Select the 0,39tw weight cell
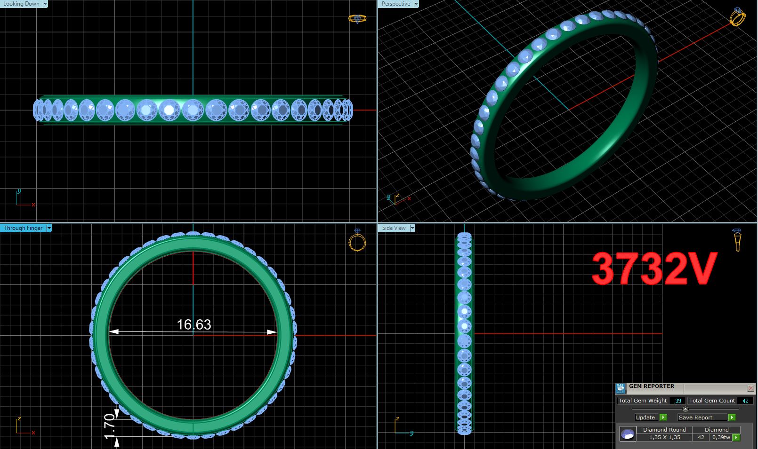758x449 pixels. (x=721, y=437)
